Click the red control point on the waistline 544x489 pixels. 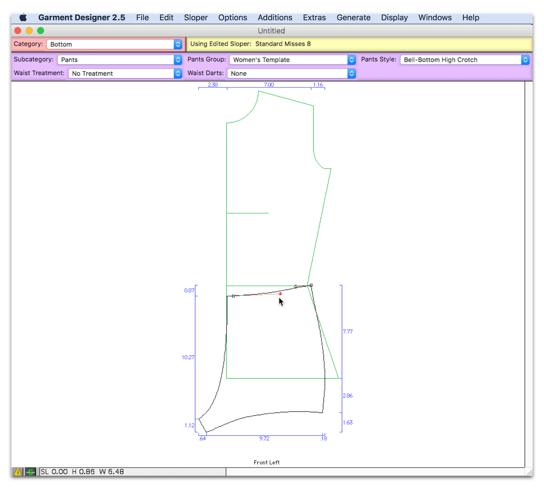pyautogui.click(x=280, y=294)
